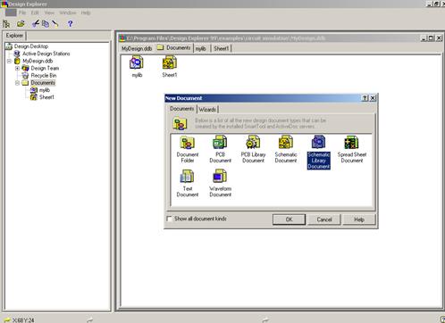Select the Sheet1 window tab

(x=222, y=48)
